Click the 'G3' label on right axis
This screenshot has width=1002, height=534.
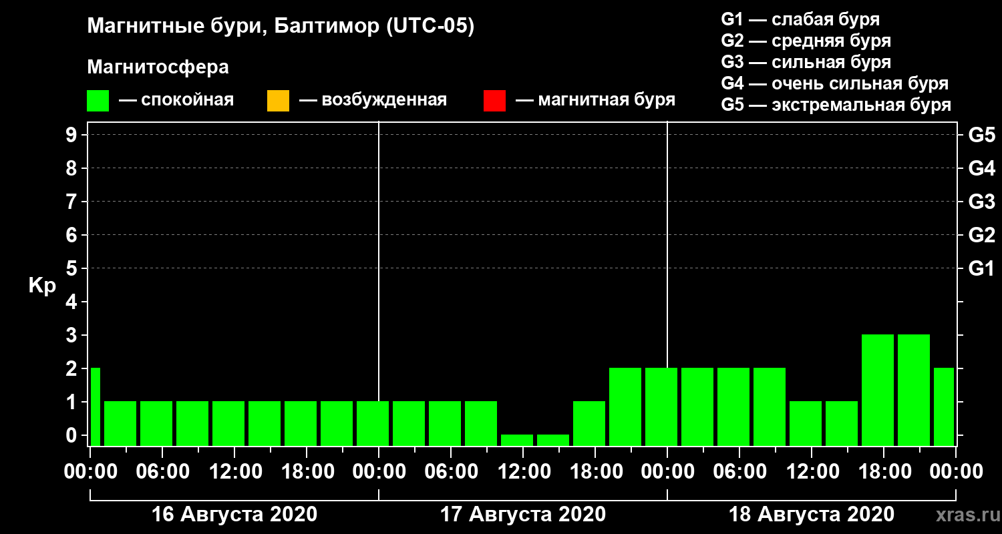click(981, 202)
